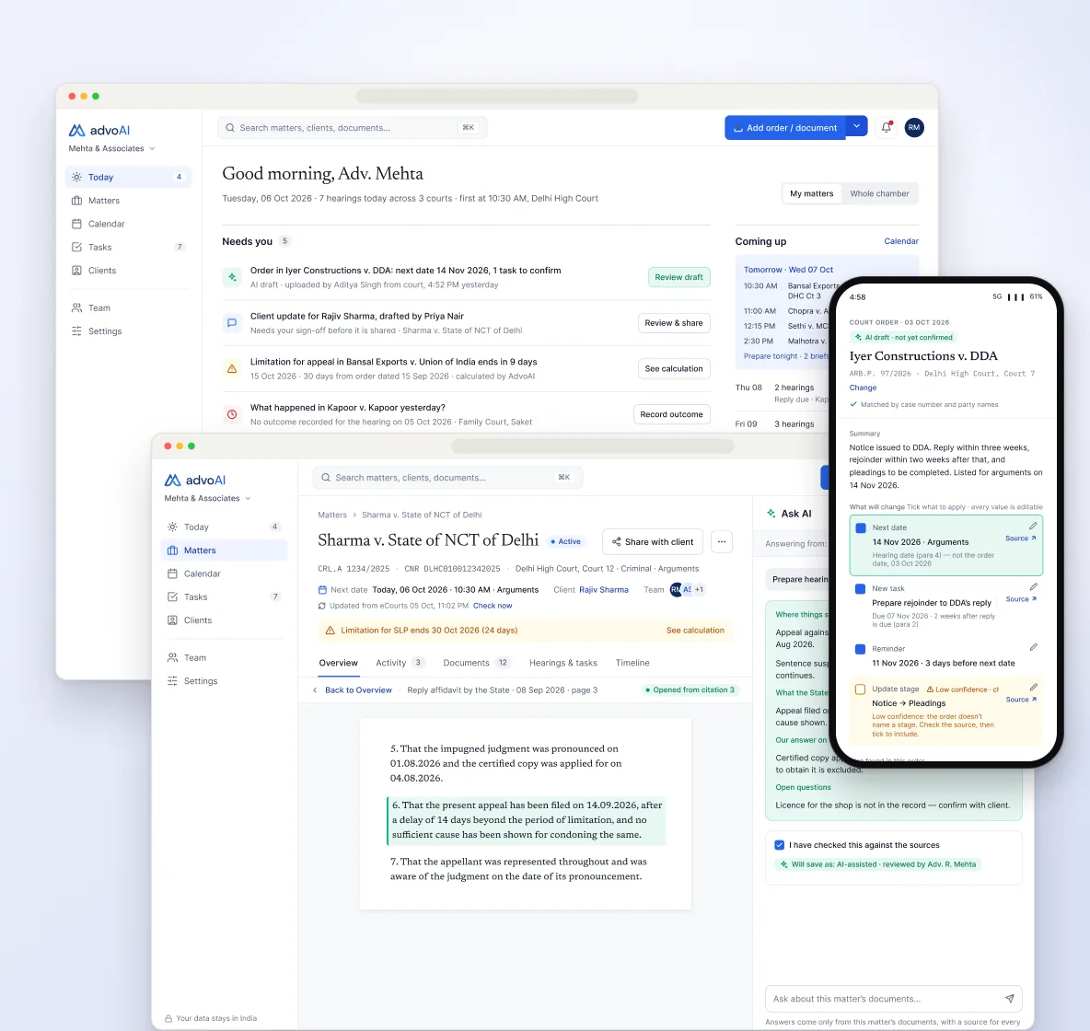Click send icon in Ask AI input
This screenshot has height=1031, width=1090.
coord(1009,999)
